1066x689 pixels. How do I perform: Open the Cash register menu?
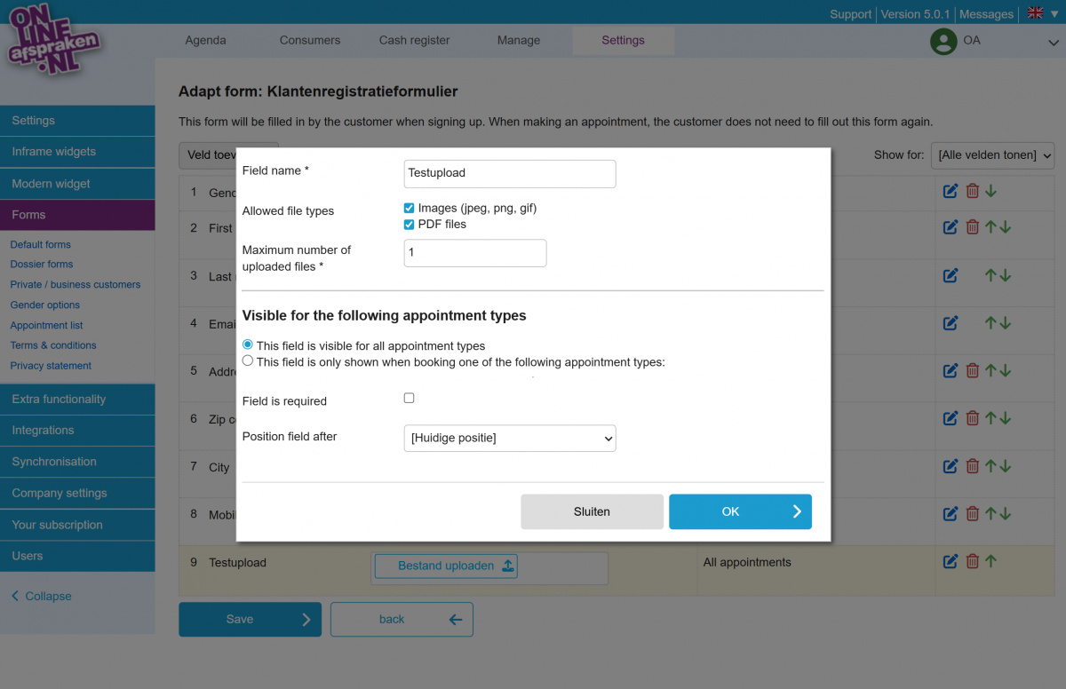click(x=414, y=40)
